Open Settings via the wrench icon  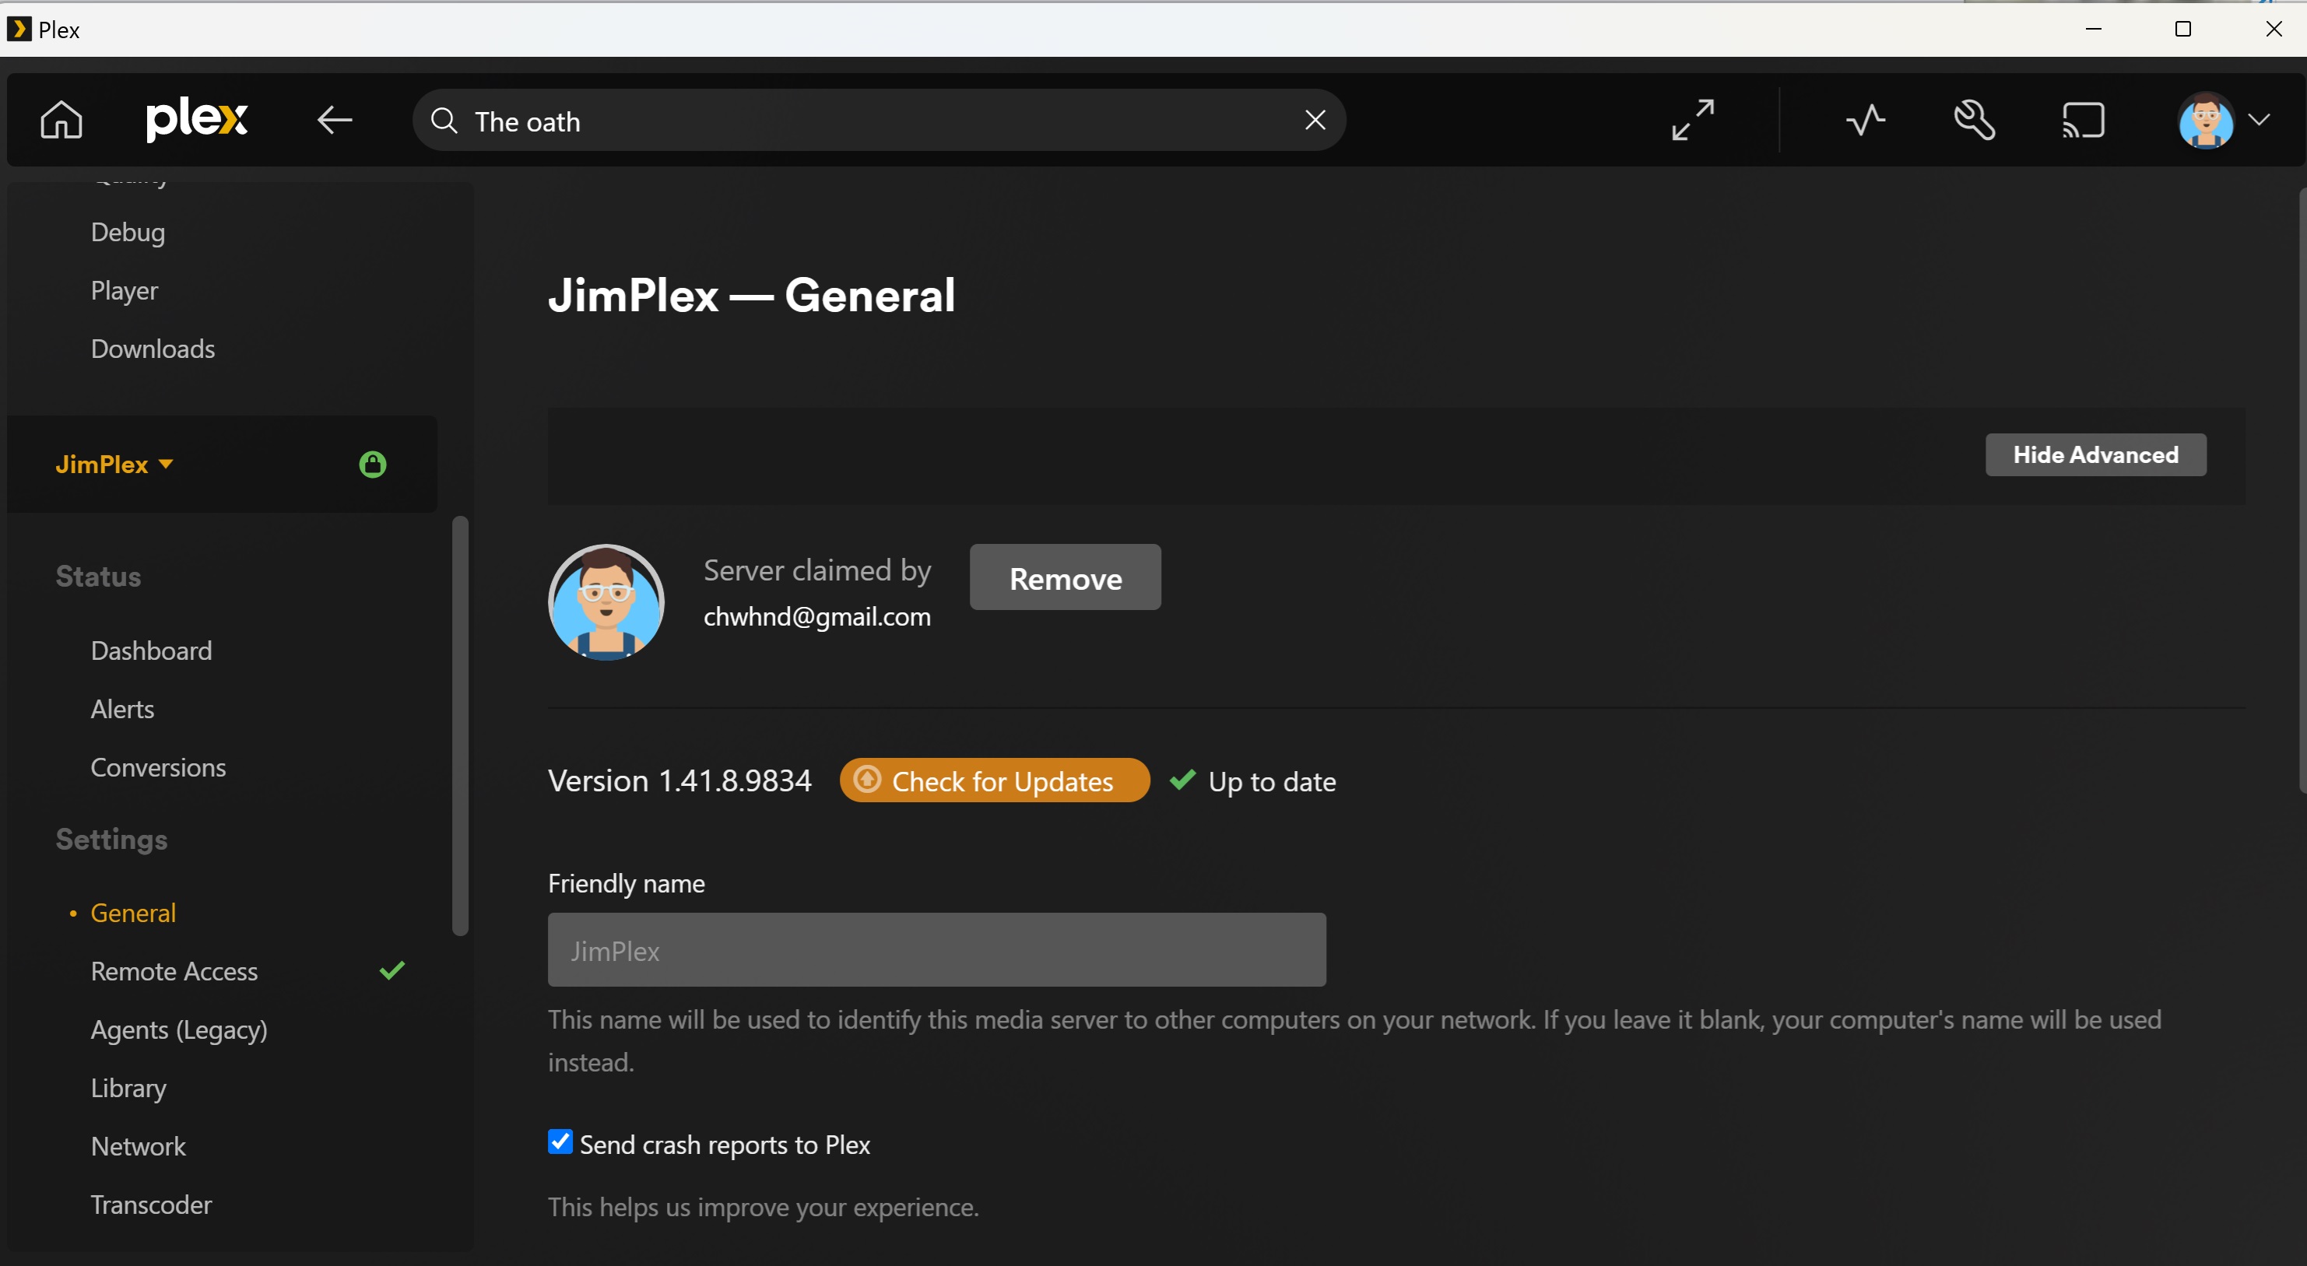[x=1974, y=120]
